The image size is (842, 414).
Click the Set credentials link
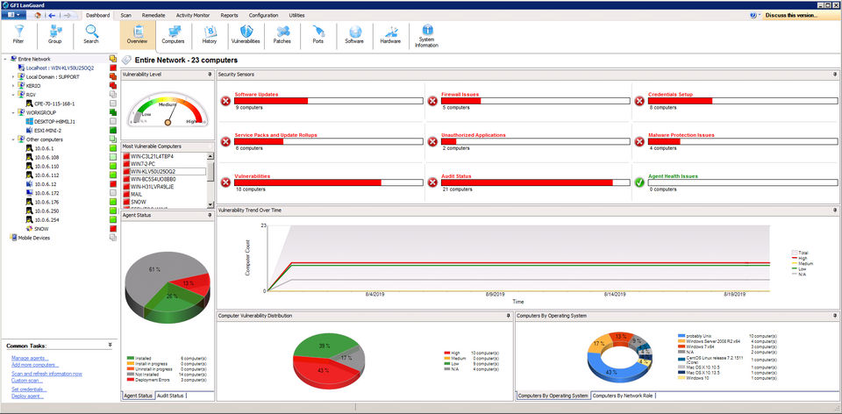coord(30,389)
